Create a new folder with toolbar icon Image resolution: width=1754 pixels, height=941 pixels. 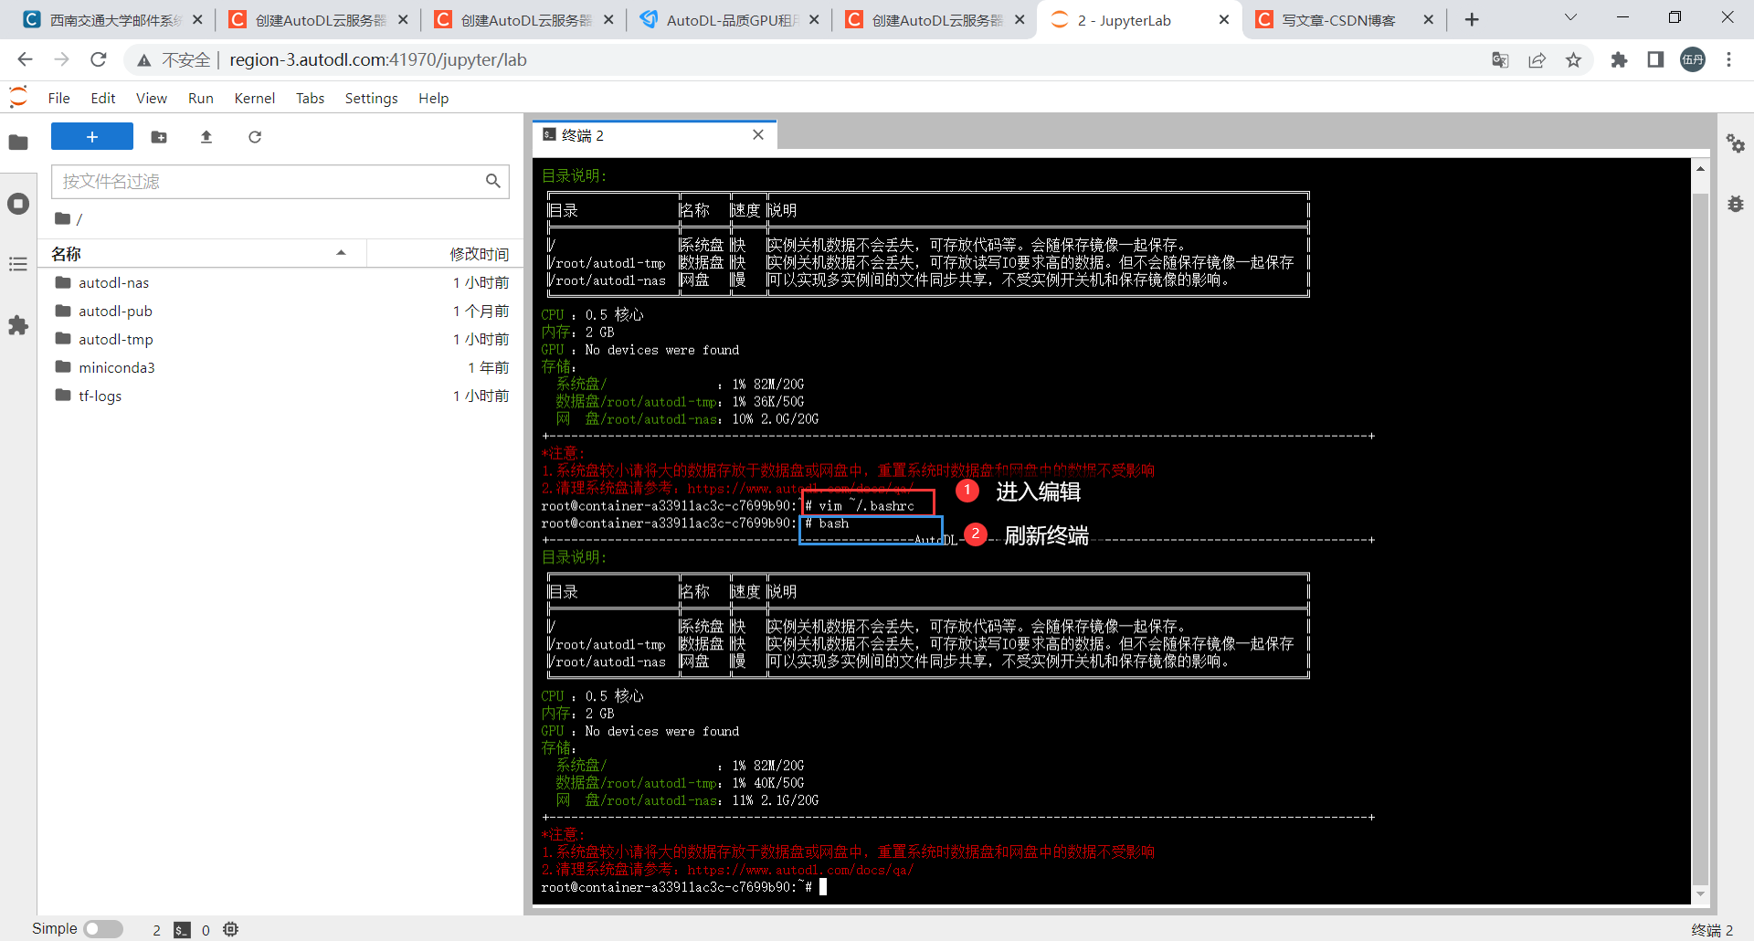[159, 137]
